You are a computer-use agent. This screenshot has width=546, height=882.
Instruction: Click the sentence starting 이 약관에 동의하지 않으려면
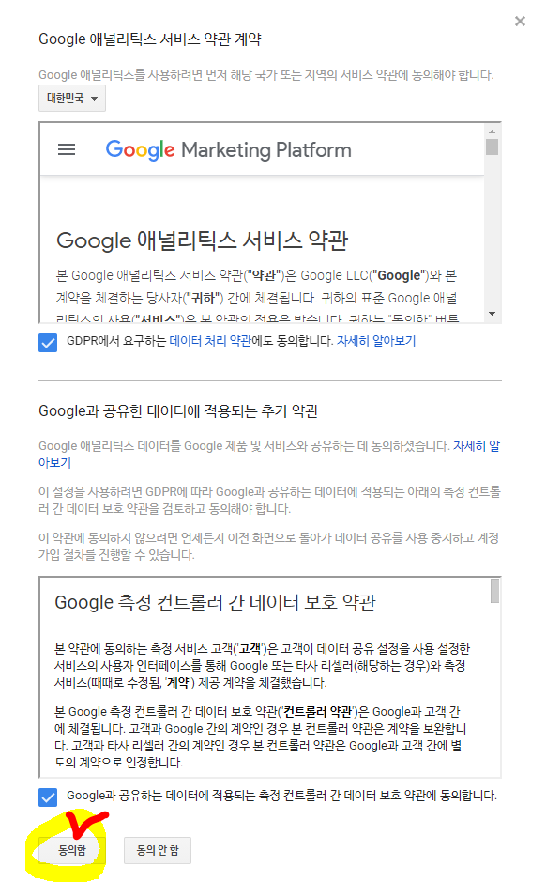click(x=268, y=546)
